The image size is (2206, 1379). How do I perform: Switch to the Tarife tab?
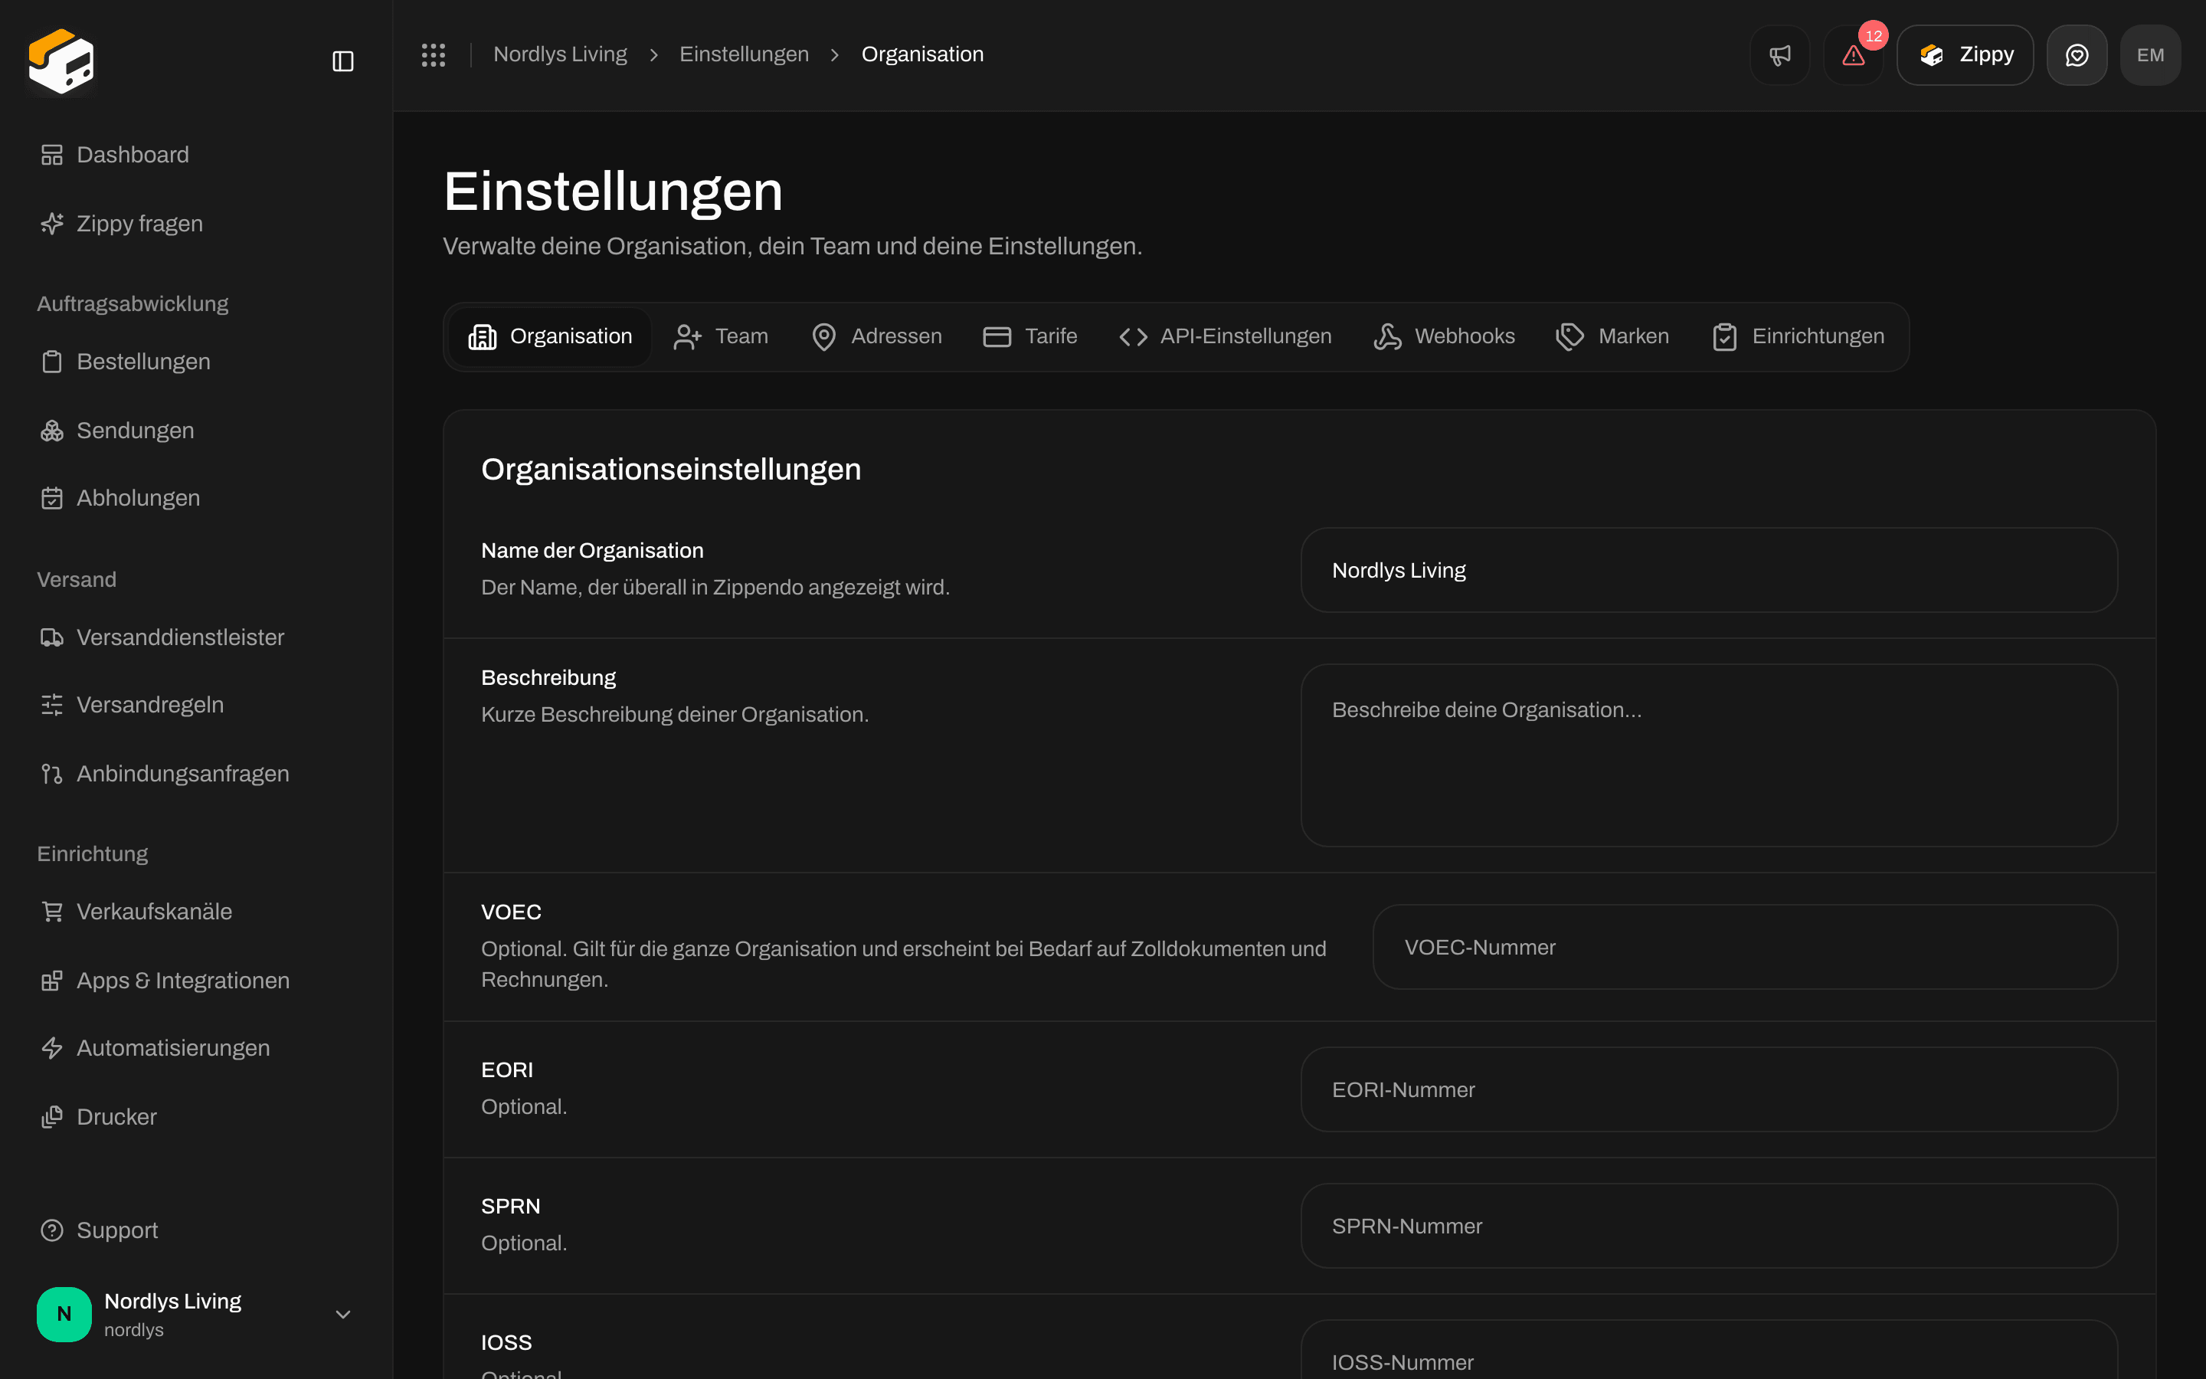[x=1030, y=336]
